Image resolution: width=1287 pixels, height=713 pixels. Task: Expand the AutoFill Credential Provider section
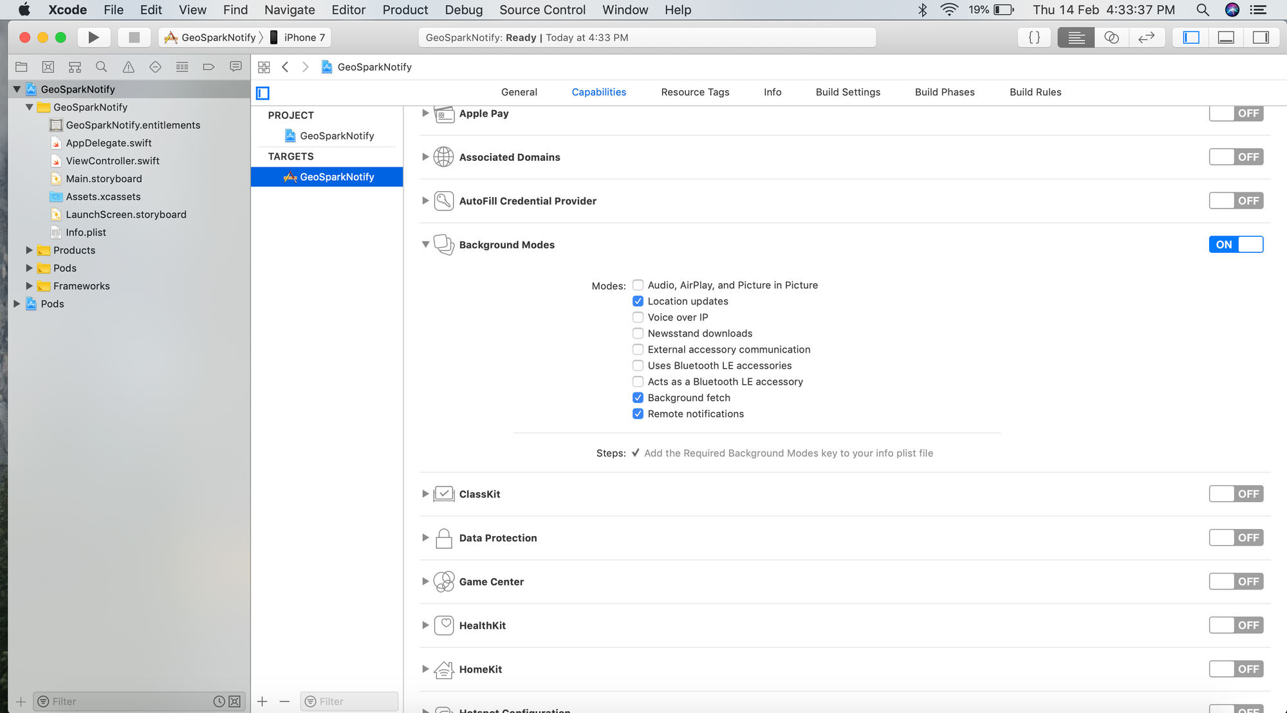425,201
